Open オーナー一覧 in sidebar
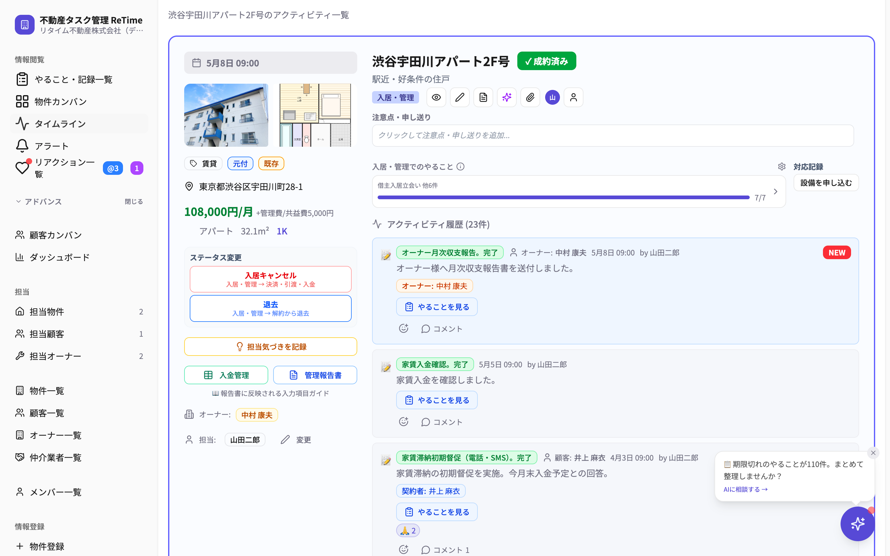The image size is (890, 556). pos(79,435)
